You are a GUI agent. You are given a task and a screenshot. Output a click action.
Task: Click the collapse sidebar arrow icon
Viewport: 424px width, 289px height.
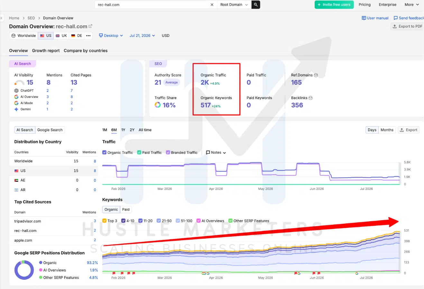point(1,18)
